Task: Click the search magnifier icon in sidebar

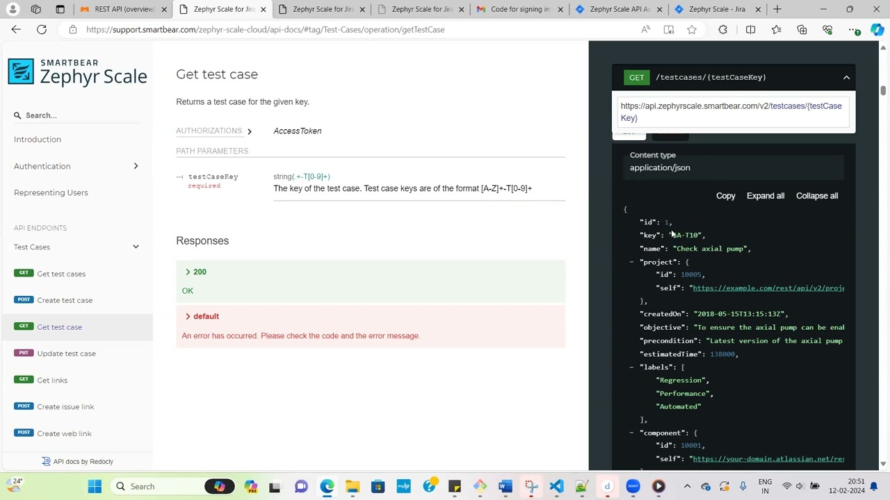Action: (17, 115)
